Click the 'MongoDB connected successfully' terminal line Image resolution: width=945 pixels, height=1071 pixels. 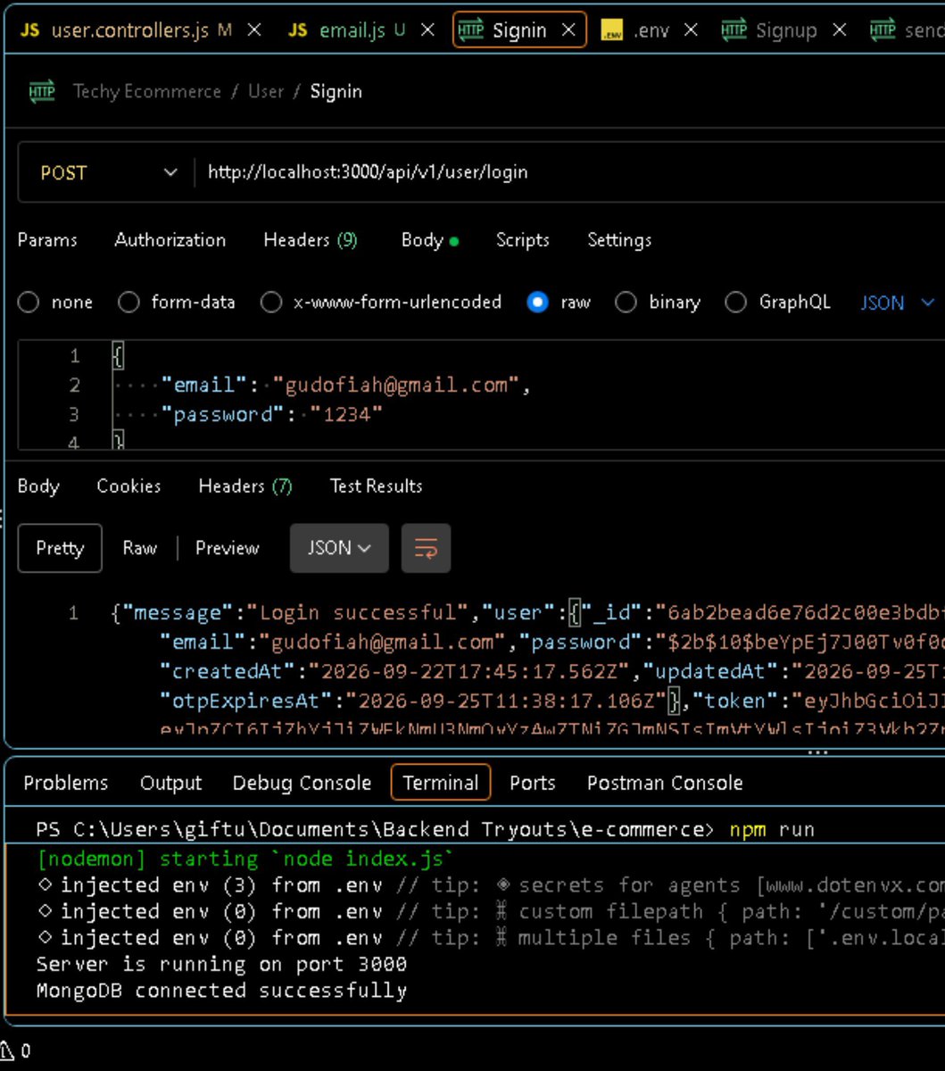pos(221,990)
